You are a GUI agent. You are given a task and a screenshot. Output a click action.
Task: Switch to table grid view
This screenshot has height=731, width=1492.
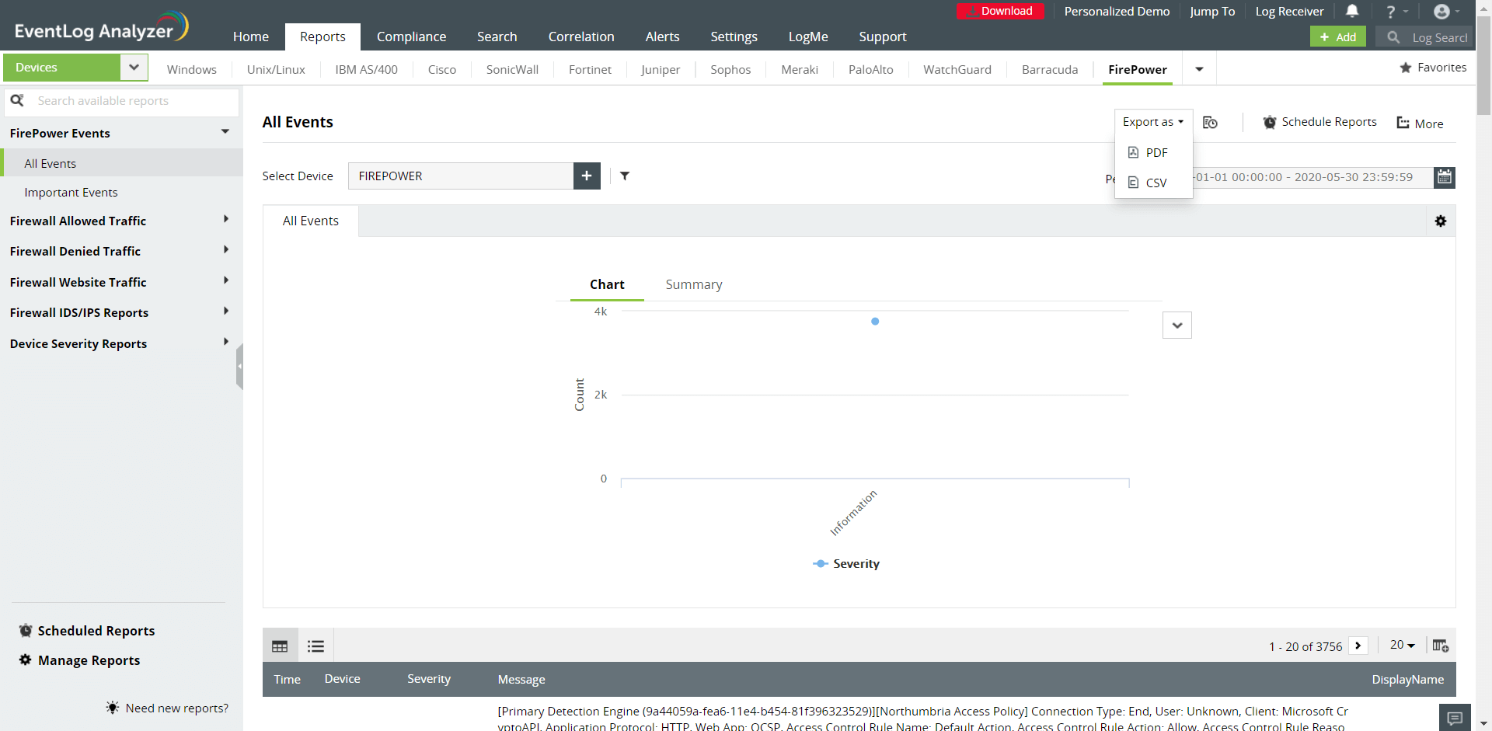(280, 646)
